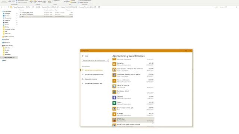The height and width of the screenshot is (134, 239).
Task: Select Aplicaciones y características page
Action: pyautogui.click(x=94, y=70)
